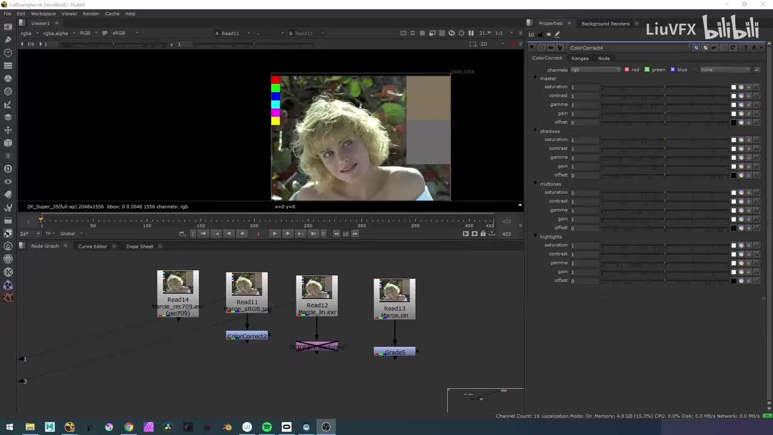Click the Time nodes clock icon

[x=8, y=53]
